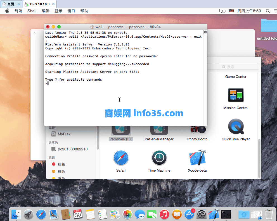
Task: Click the clock 周四上午8:59
Action: pos(249,11)
